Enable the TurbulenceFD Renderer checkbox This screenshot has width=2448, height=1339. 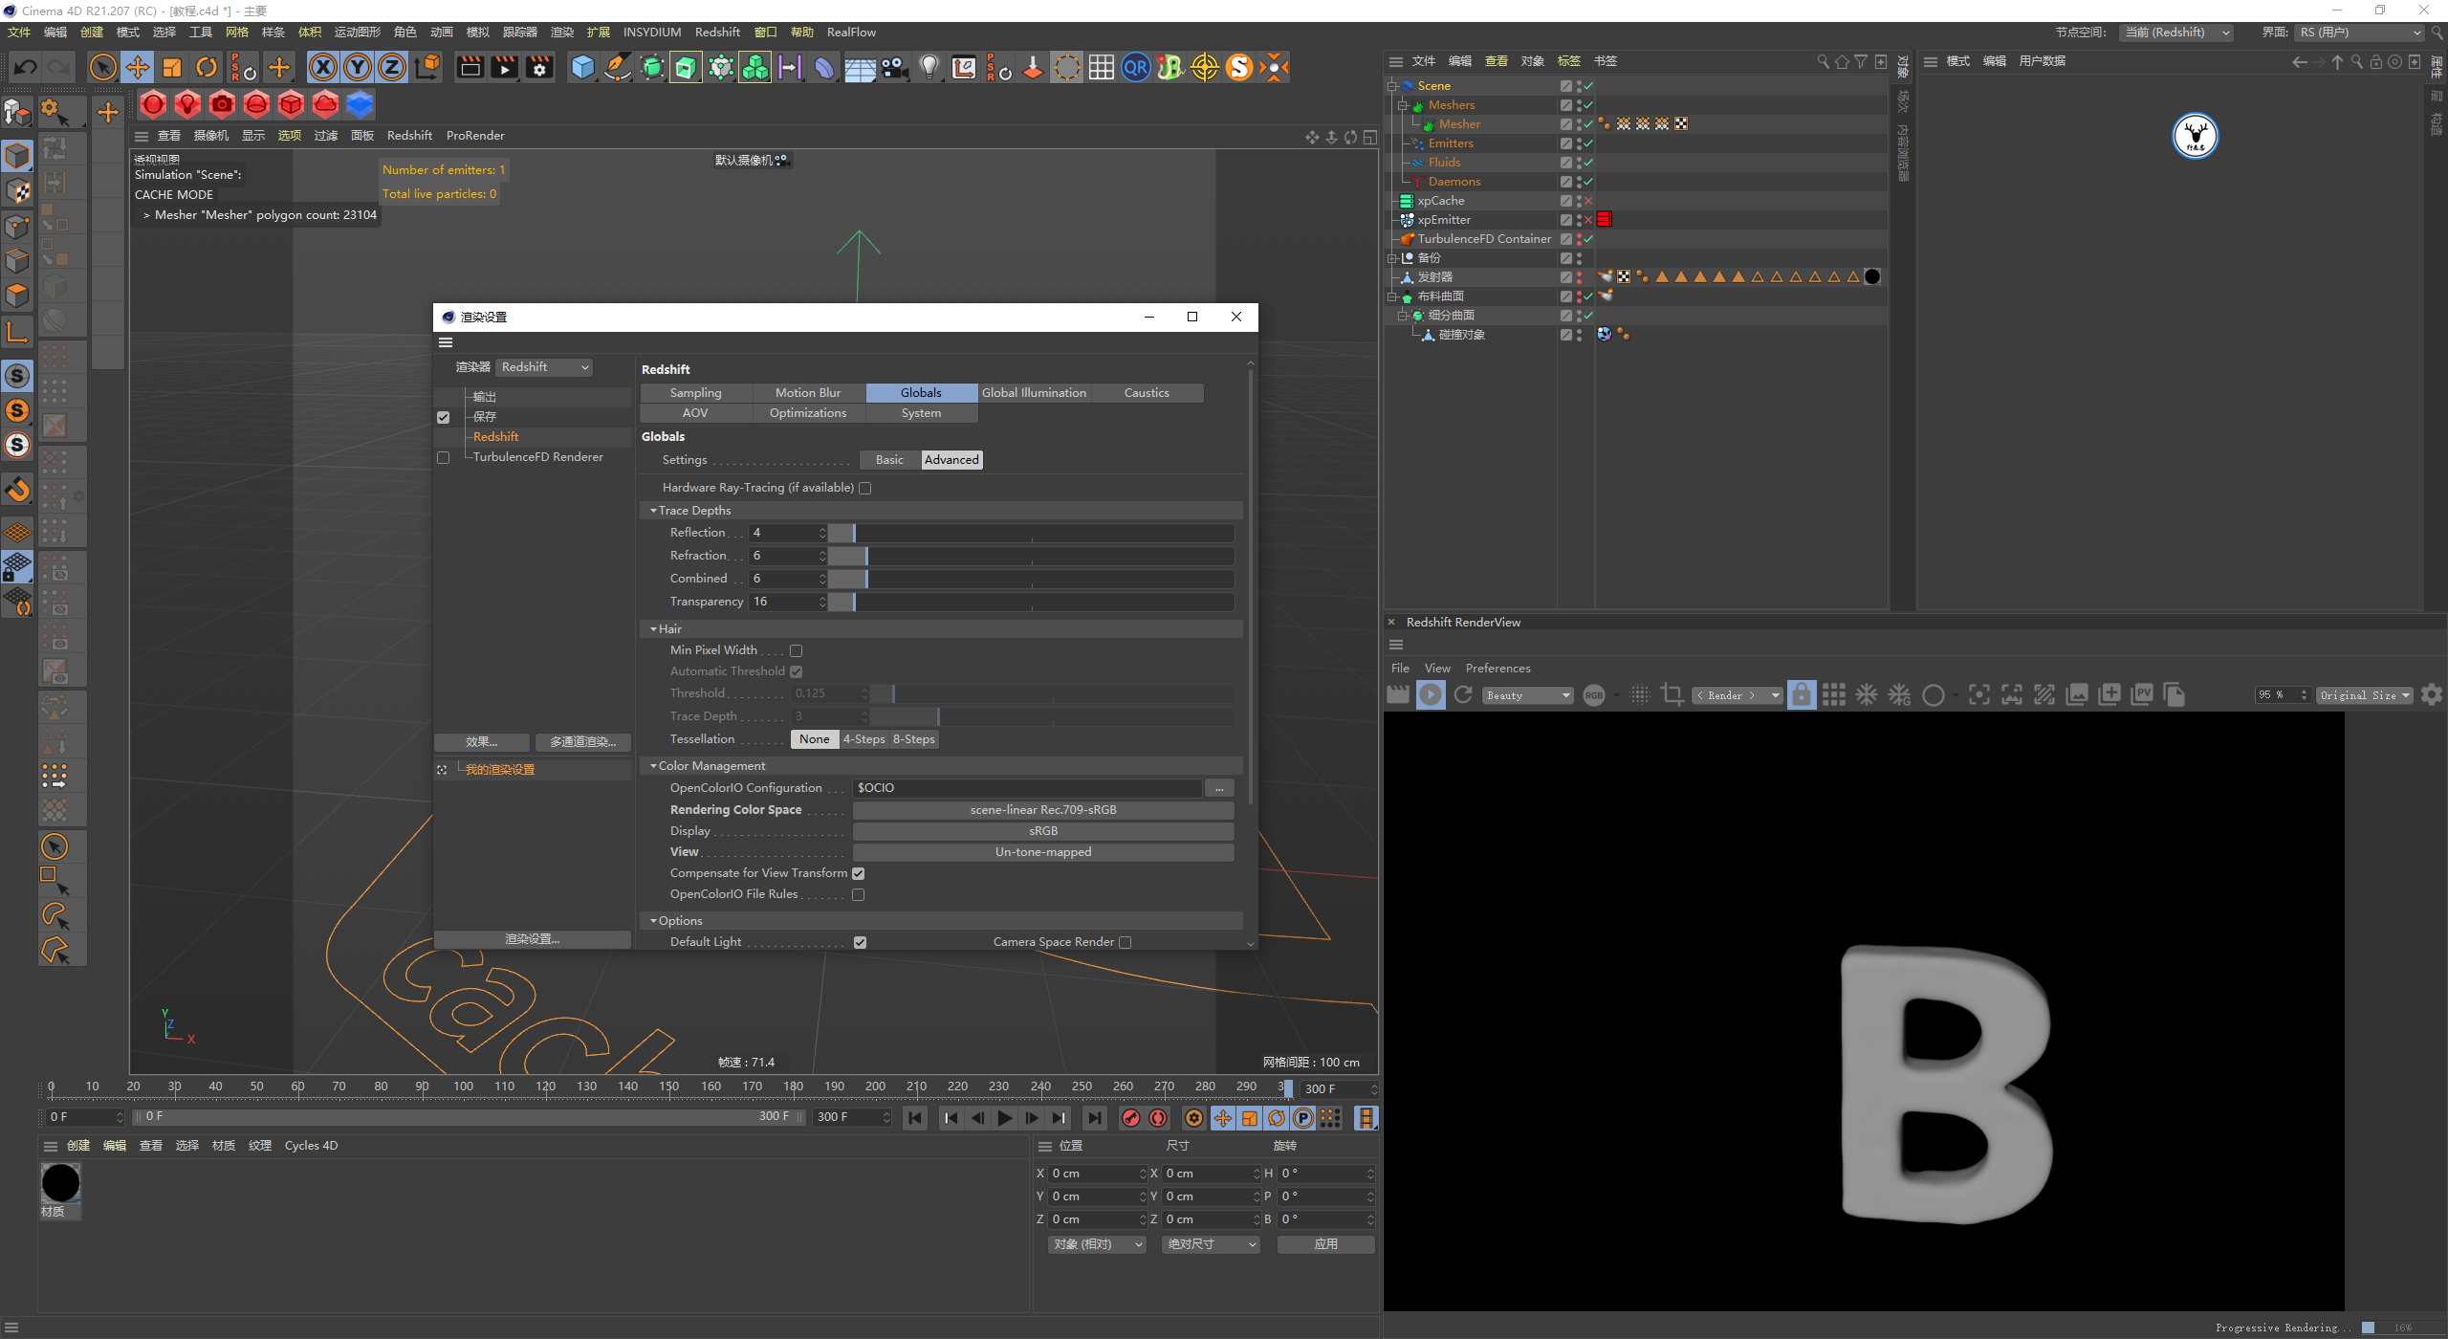point(443,457)
